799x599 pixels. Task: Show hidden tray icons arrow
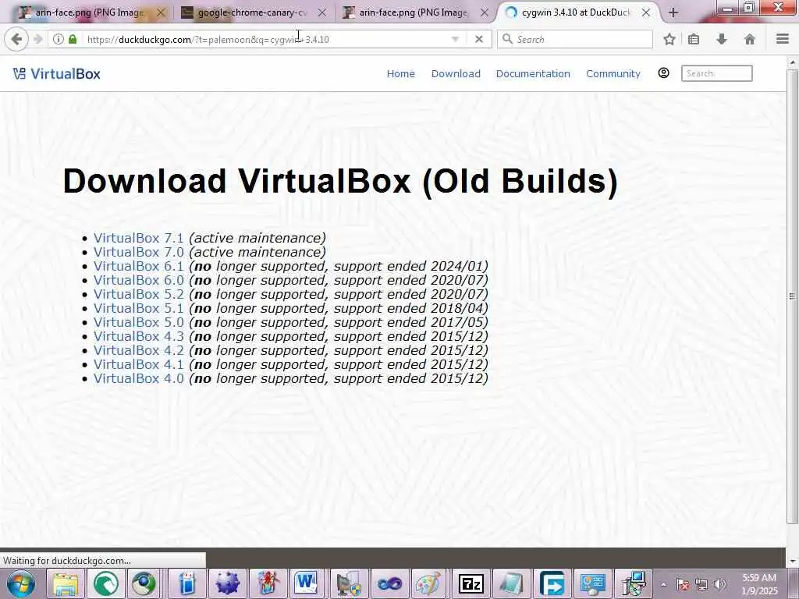tap(663, 584)
